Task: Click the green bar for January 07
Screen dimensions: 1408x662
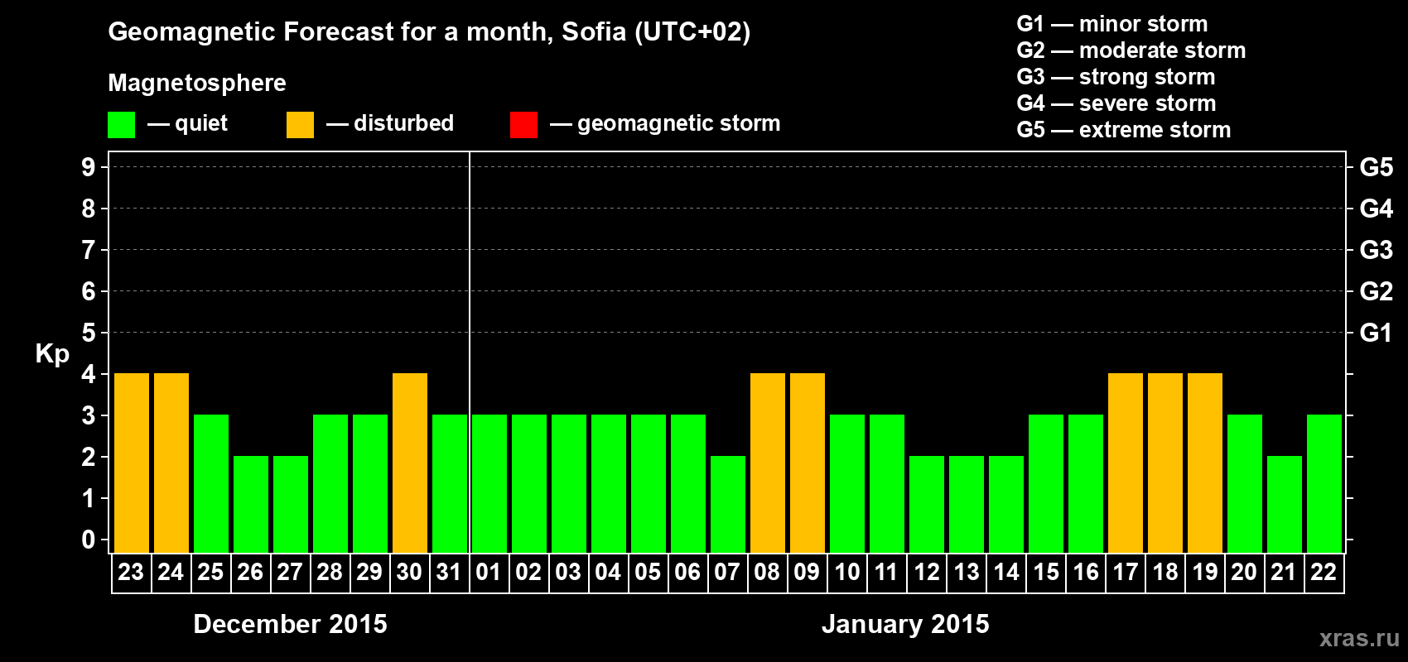Action: pos(728,504)
